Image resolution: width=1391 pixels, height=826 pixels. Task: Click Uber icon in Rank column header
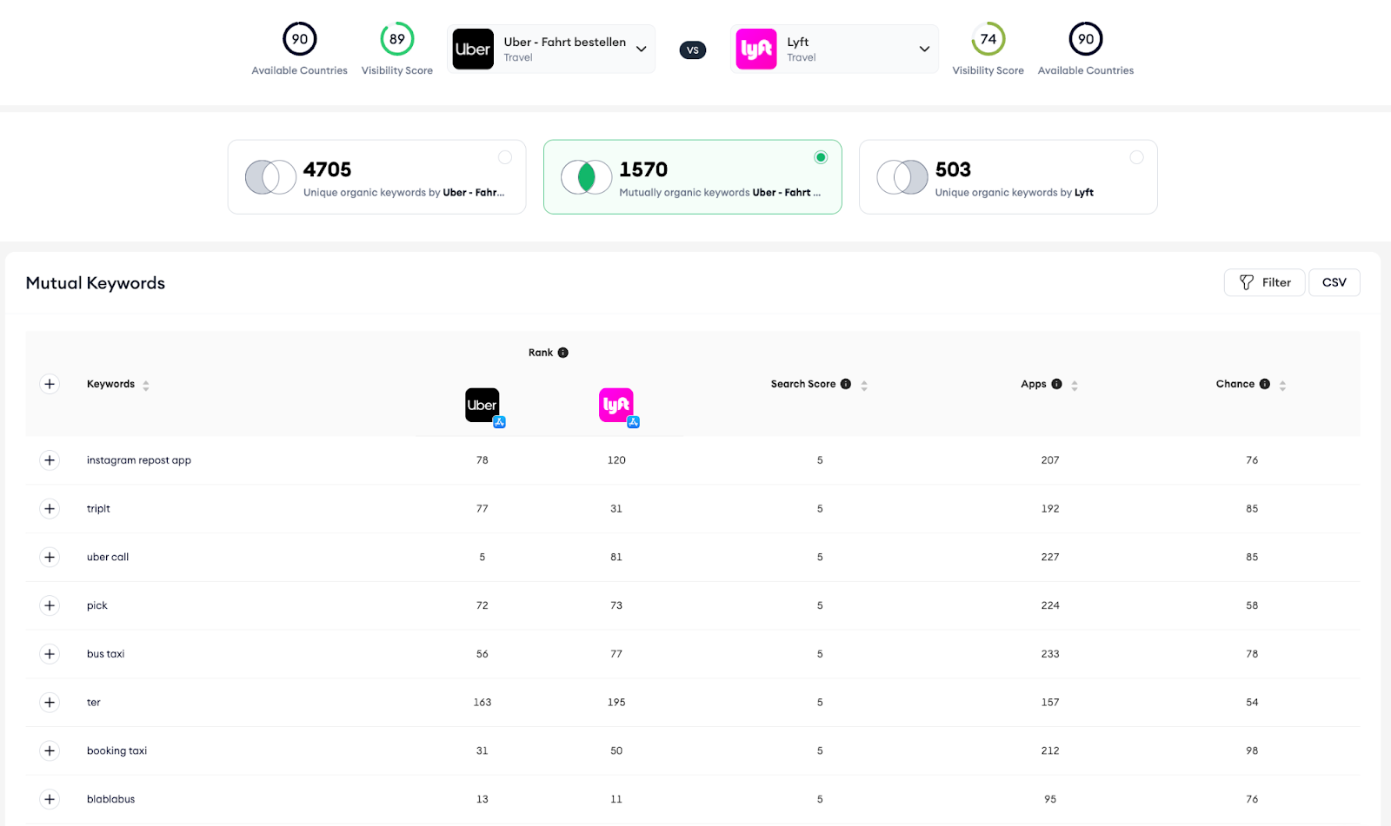tap(483, 406)
